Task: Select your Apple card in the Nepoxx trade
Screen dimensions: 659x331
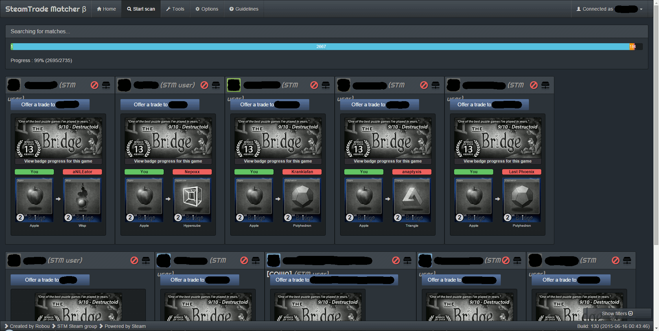Action: (144, 200)
